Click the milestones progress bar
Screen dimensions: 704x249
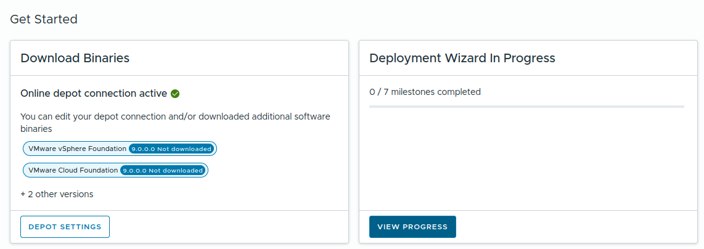click(x=526, y=107)
